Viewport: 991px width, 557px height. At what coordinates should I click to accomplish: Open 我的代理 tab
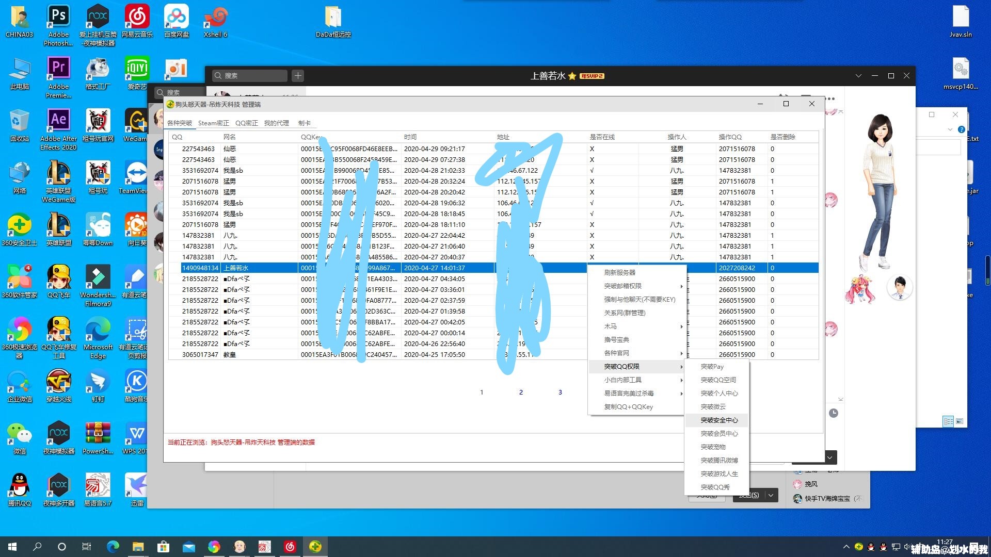(276, 123)
